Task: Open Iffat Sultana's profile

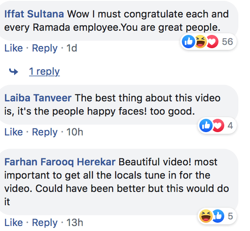Action: coord(34,14)
